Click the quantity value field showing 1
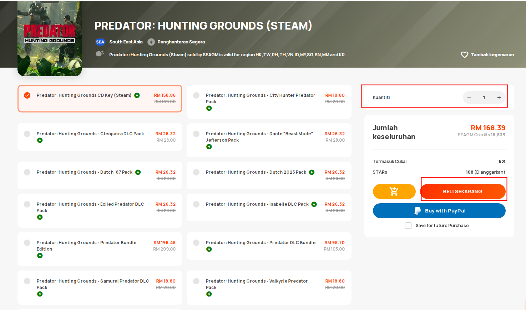The width and height of the screenshot is (526, 310). click(484, 98)
